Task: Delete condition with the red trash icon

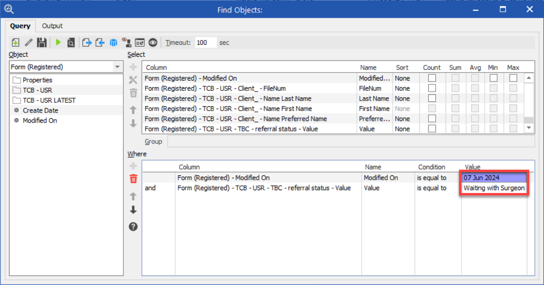Action: [x=133, y=179]
